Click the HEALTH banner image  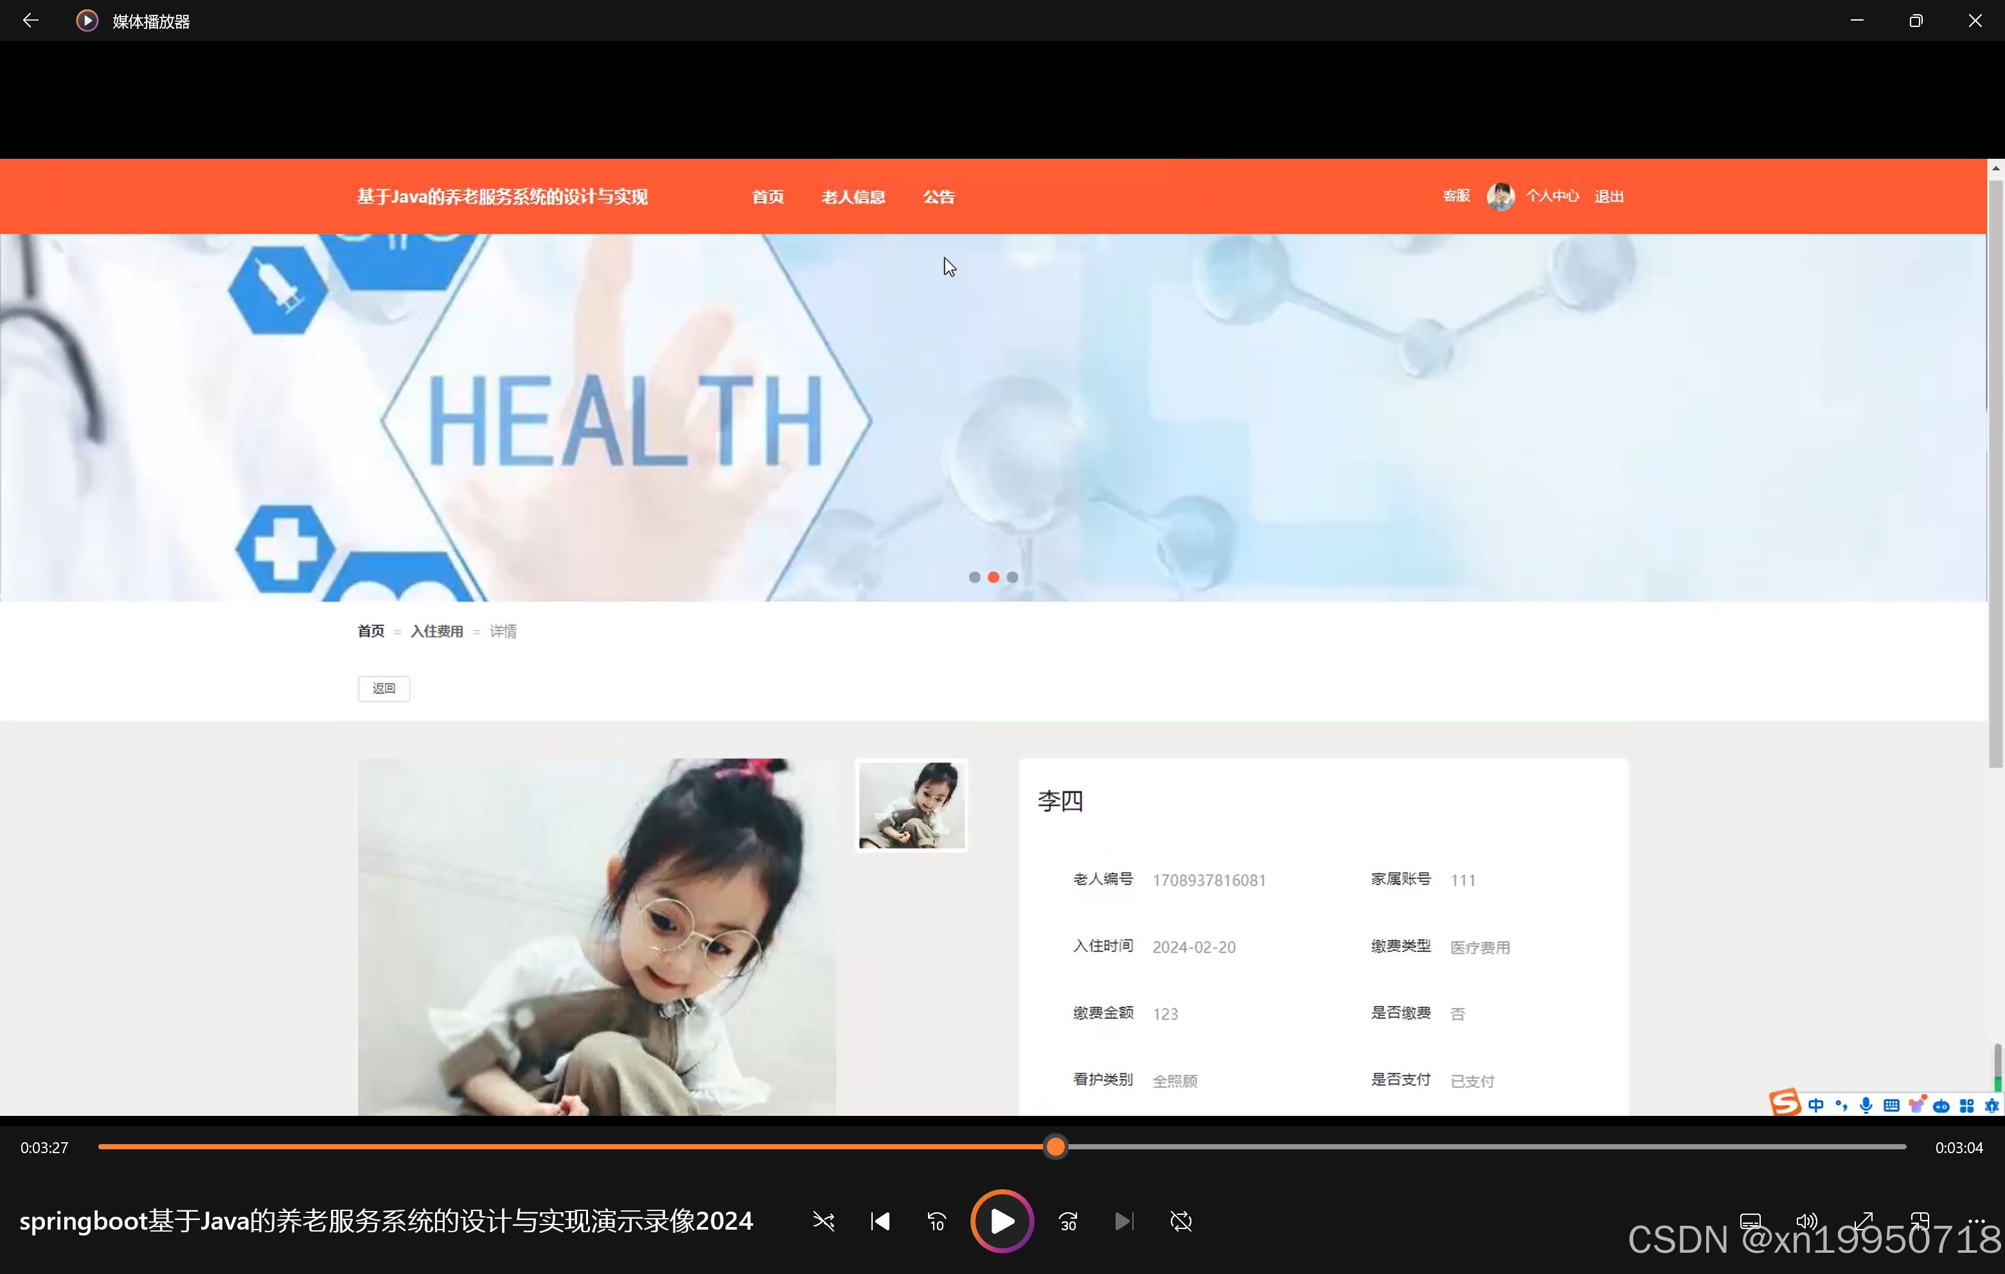click(994, 417)
